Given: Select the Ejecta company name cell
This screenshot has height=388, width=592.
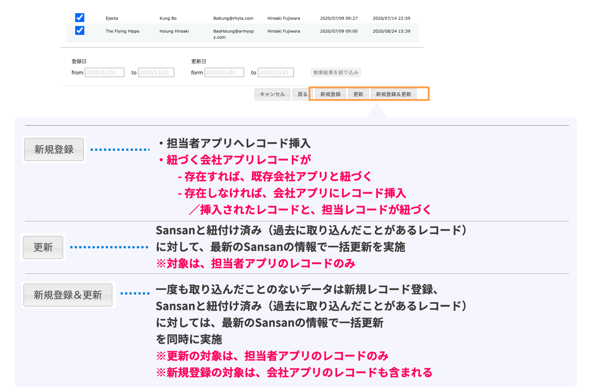Looking at the screenshot, I should click(112, 18).
